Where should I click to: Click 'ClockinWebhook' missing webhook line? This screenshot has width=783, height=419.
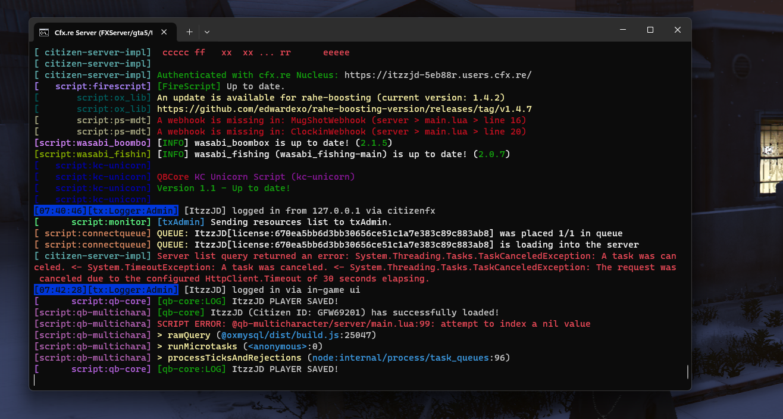(x=342, y=132)
